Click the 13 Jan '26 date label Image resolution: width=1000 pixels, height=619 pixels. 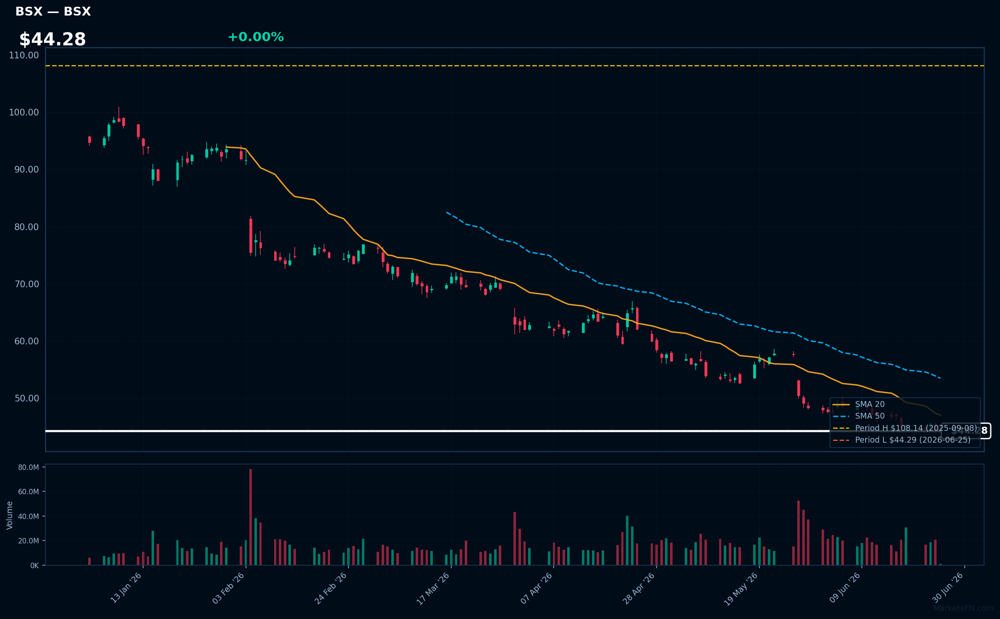point(126,588)
